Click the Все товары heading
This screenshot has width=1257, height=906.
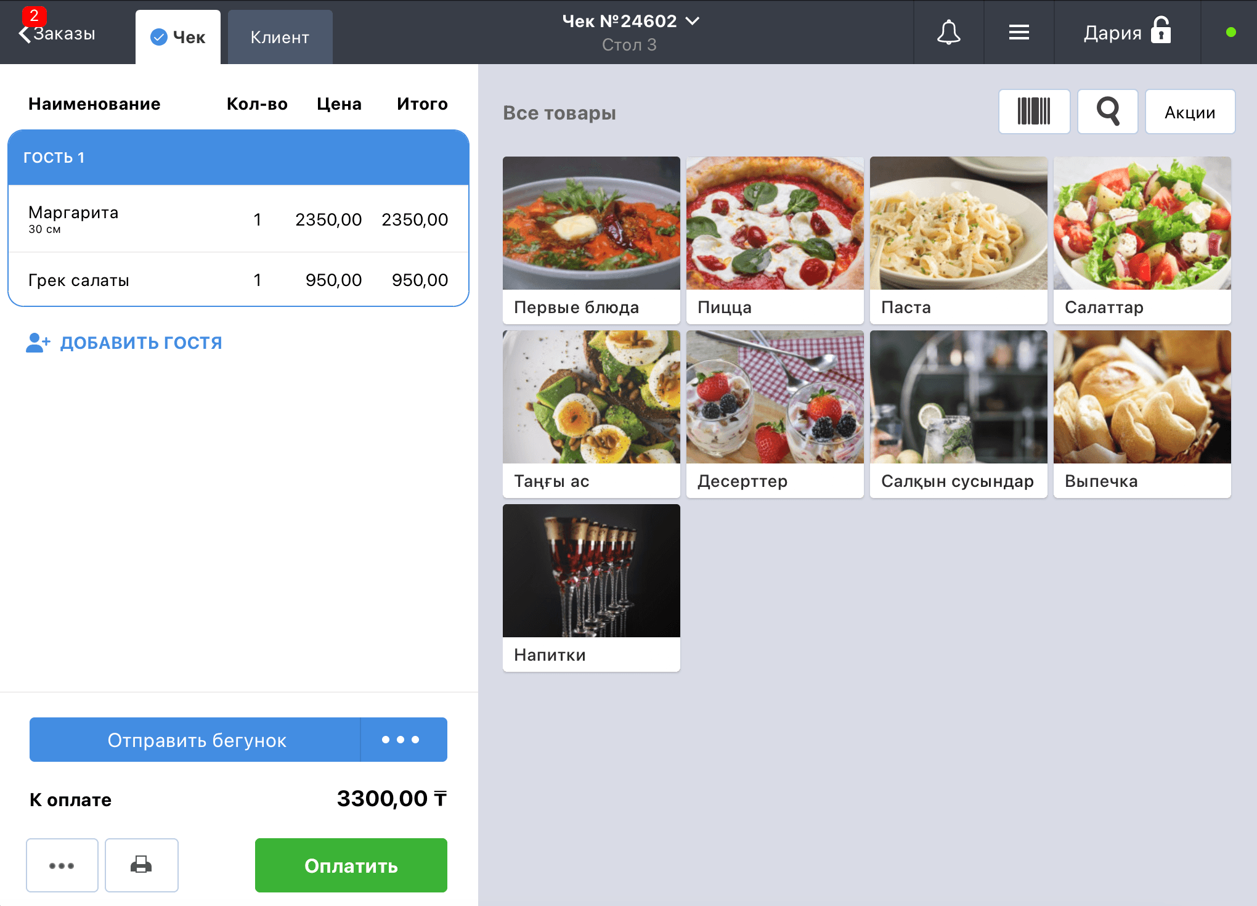559,113
